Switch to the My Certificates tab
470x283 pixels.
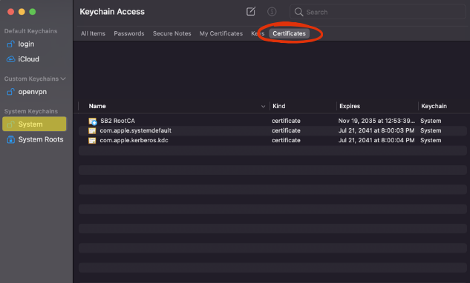[x=221, y=33]
